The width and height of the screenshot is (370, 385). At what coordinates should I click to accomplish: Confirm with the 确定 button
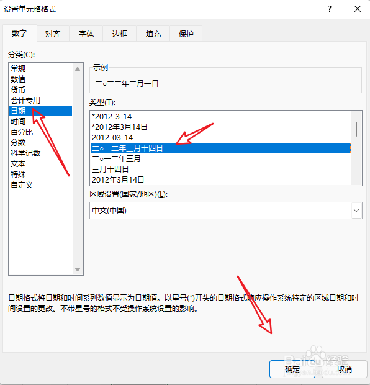[x=292, y=369]
